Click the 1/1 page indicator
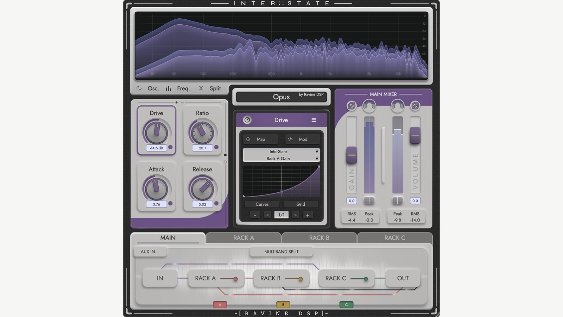 click(x=281, y=215)
